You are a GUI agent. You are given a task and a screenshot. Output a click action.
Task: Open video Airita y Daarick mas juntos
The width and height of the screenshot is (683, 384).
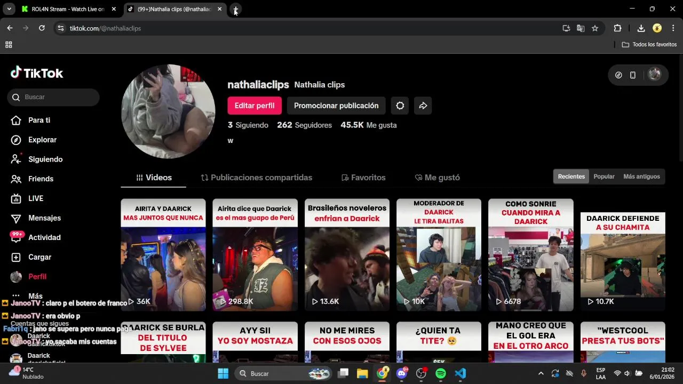(x=163, y=255)
